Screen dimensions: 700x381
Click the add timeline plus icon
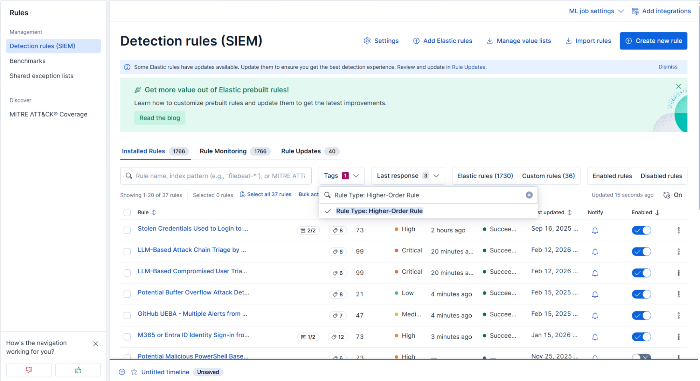click(x=122, y=372)
